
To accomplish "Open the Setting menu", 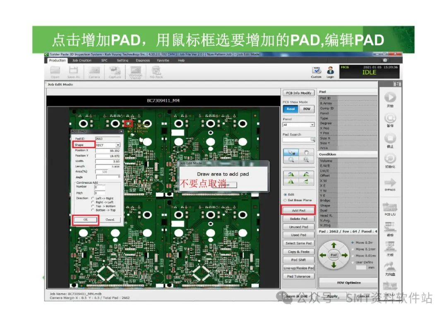I will pos(123,60).
